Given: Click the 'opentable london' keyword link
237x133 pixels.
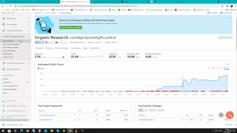Looking at the screenshot, I should tap(146, 120).
